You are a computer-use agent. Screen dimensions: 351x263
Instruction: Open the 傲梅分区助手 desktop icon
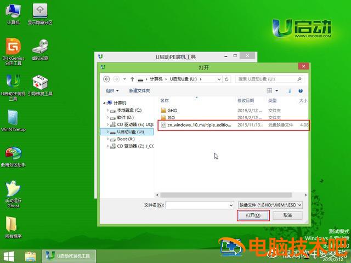click(13, 157)
